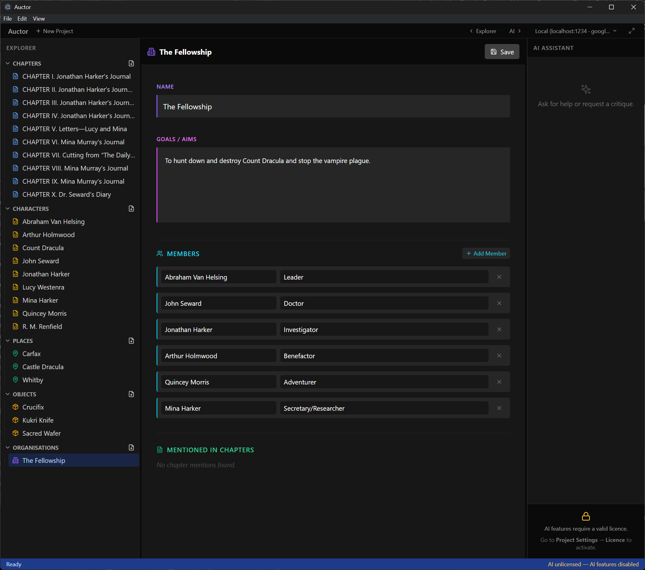Toggle the AI panel visibility
Image resolution: width=645 pixels, height=570 pixels.
(515, 31)
